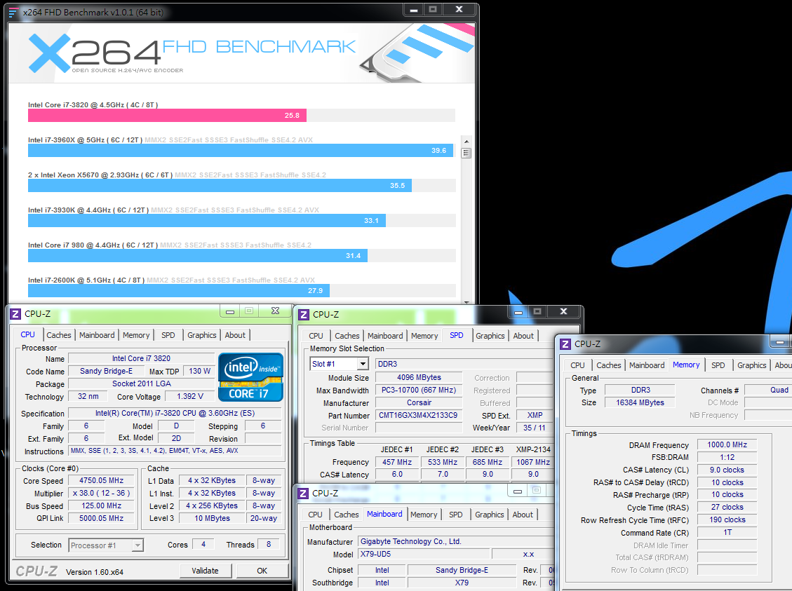The height and width of the screenshot is (591, 792).
Task: Open the Slot #1 memory slot dropdown
Action: coord(363,364)
